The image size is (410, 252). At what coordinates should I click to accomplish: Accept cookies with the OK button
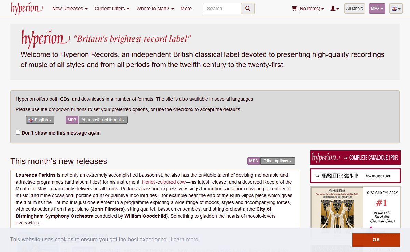coord(376,240)
